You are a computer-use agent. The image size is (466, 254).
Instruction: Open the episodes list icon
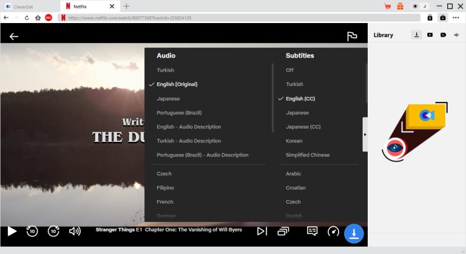283,231
